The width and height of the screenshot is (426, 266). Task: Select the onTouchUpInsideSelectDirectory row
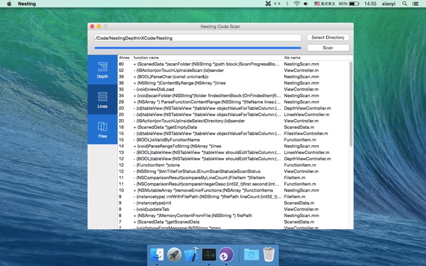click(x=233, y=121)
